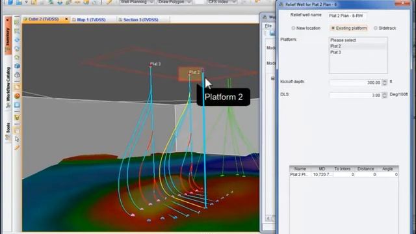The height and width of the screenshot is (234, 416).
Task: Open the Inventory side tab
Action: 8,37
